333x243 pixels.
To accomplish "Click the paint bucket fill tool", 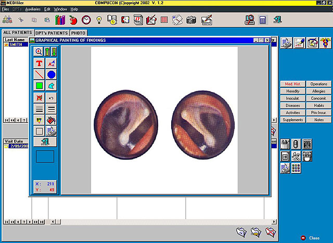I will point(51,120).
